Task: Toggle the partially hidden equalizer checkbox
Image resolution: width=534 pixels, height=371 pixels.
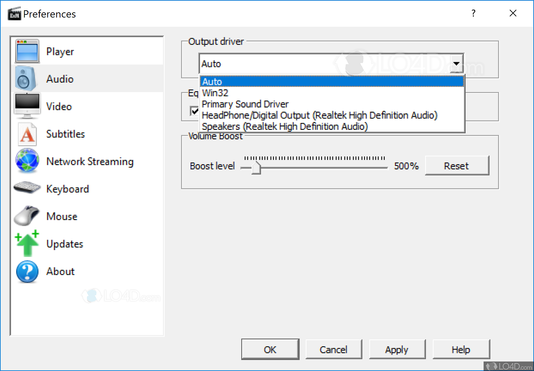Action: pos(194,111)
